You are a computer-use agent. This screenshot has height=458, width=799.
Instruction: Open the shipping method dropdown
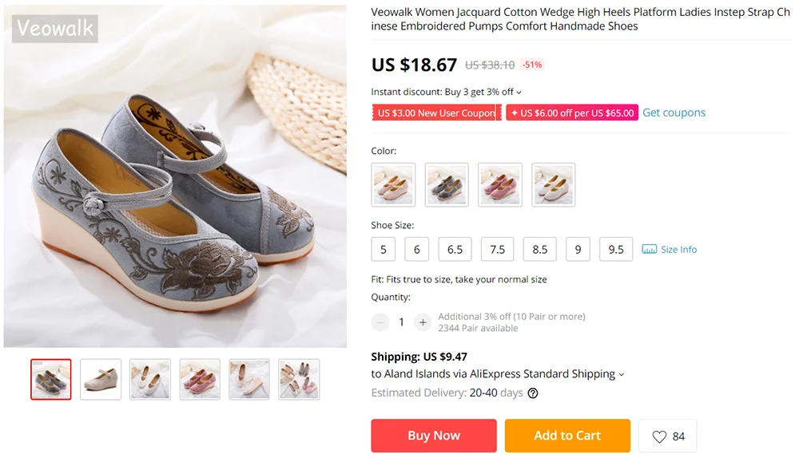622,374
